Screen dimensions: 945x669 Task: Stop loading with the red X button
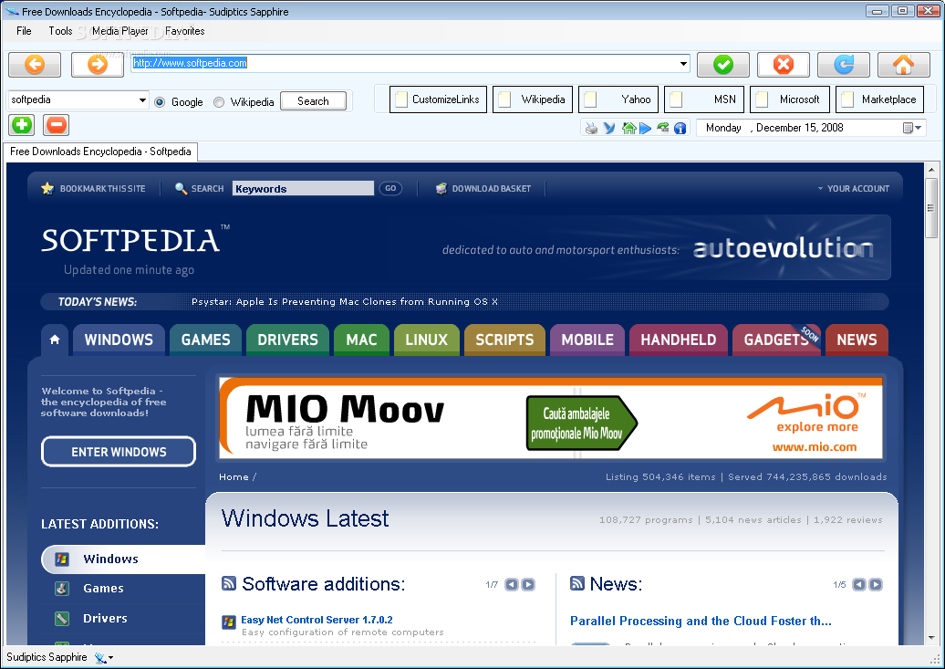pyautogui.click(x=784, y=65)
